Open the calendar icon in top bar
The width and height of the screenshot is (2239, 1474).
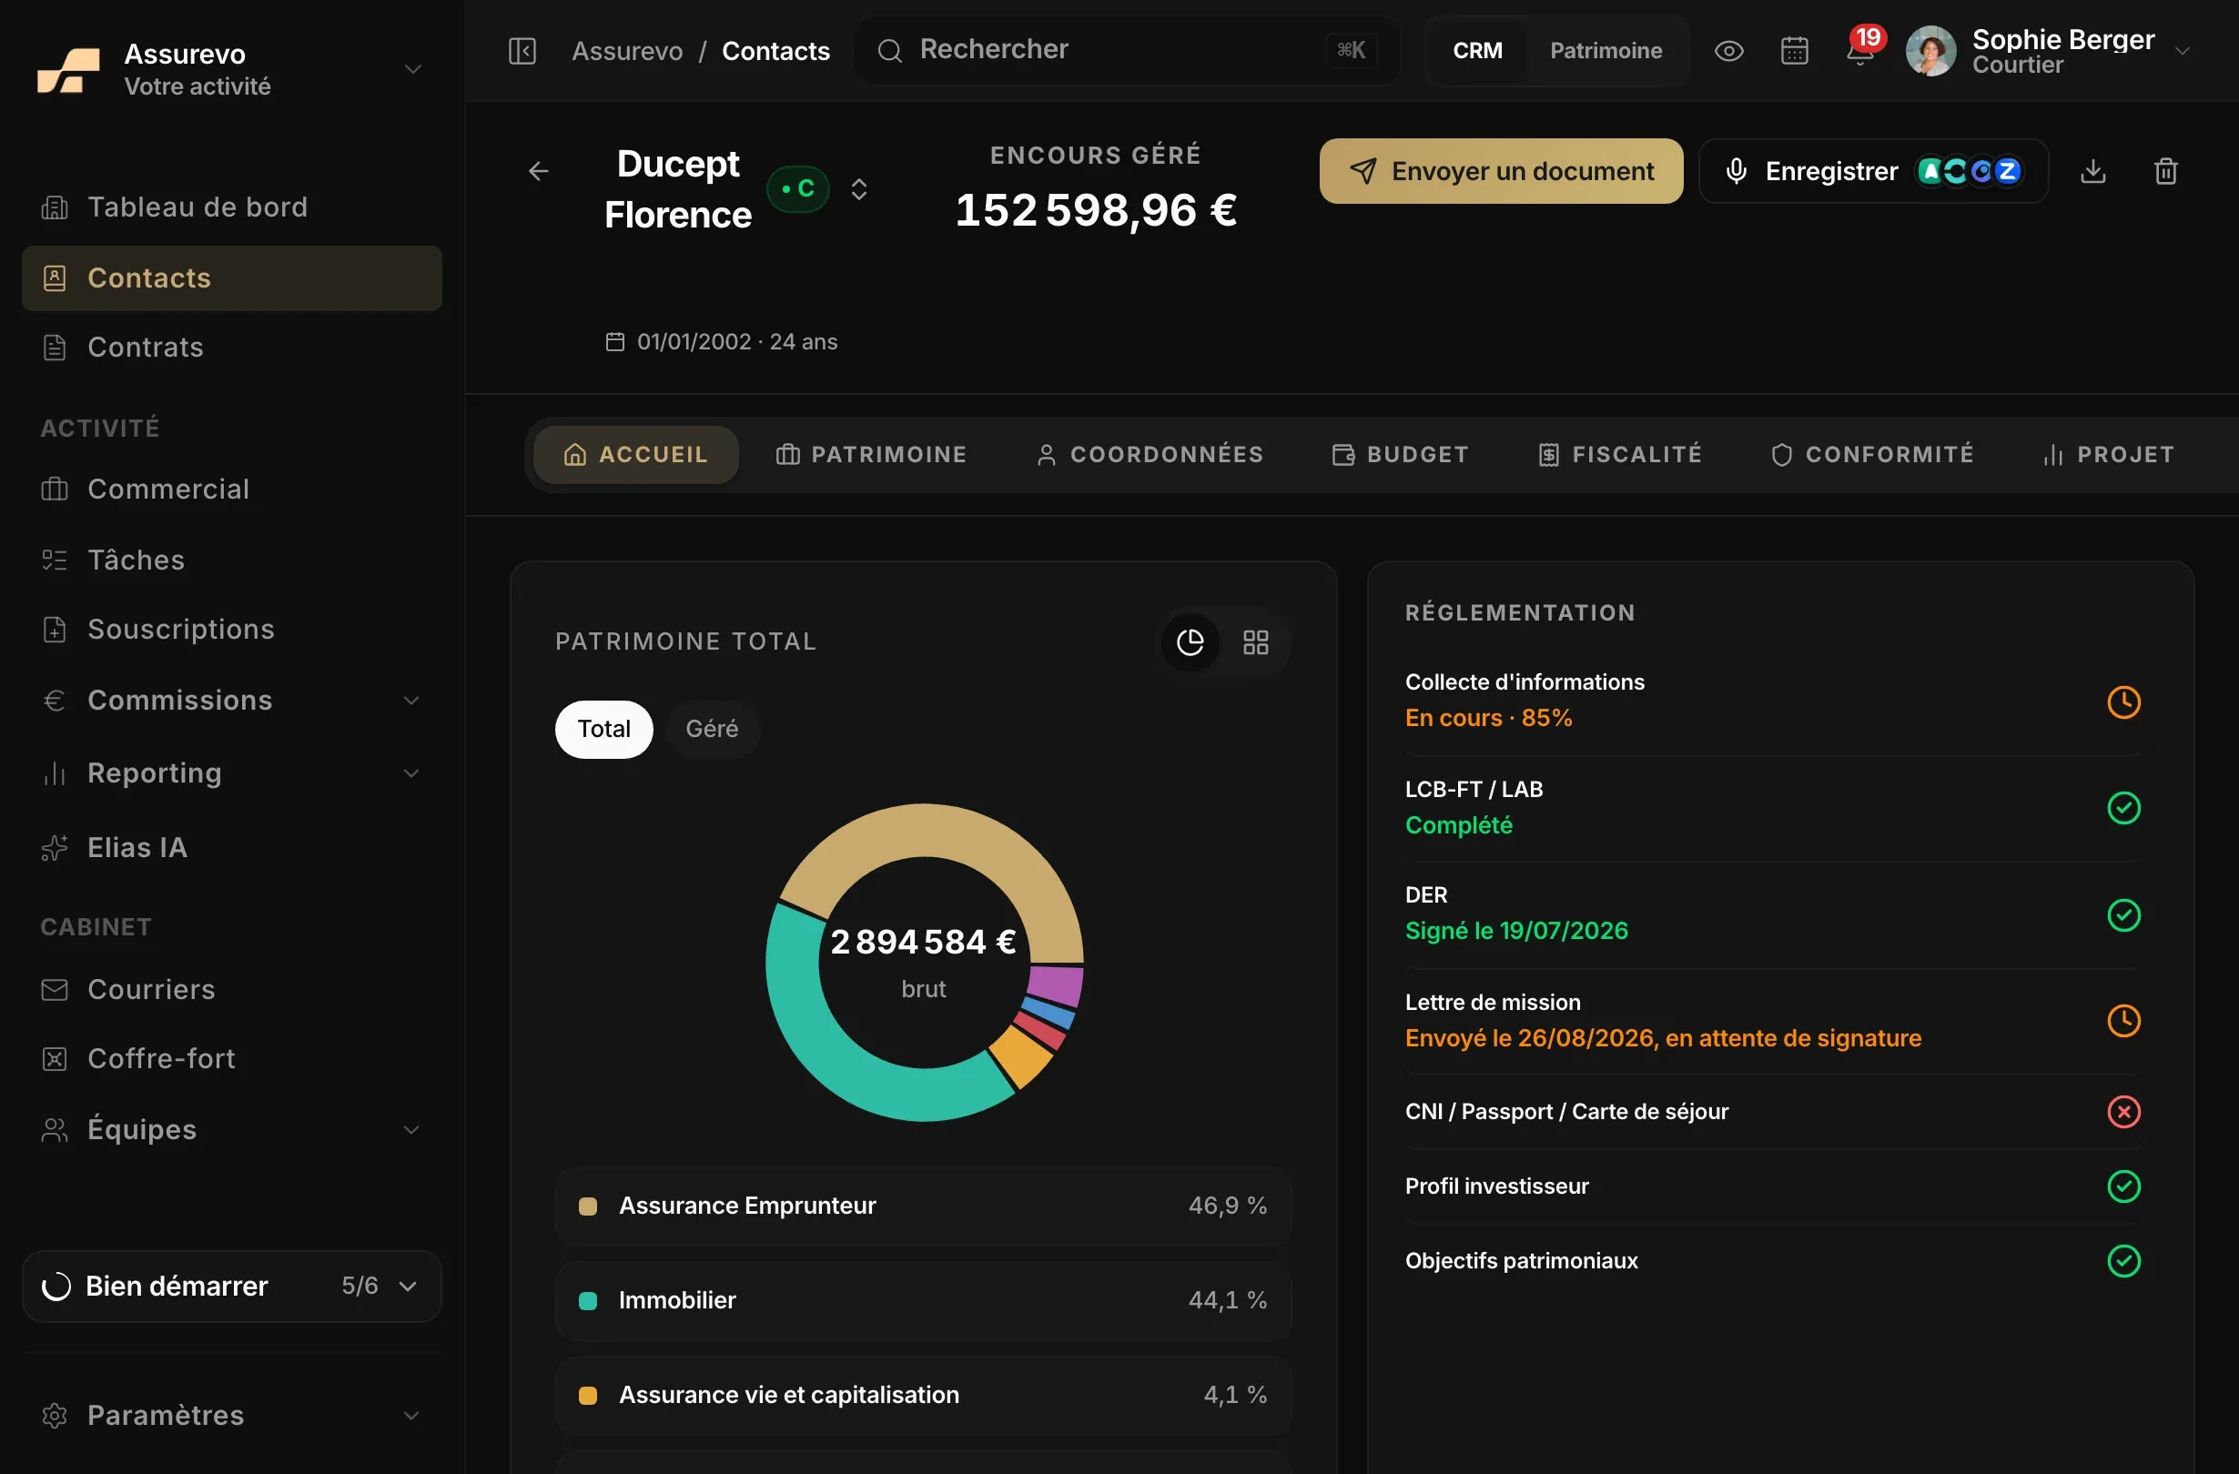click(1794, 51)
